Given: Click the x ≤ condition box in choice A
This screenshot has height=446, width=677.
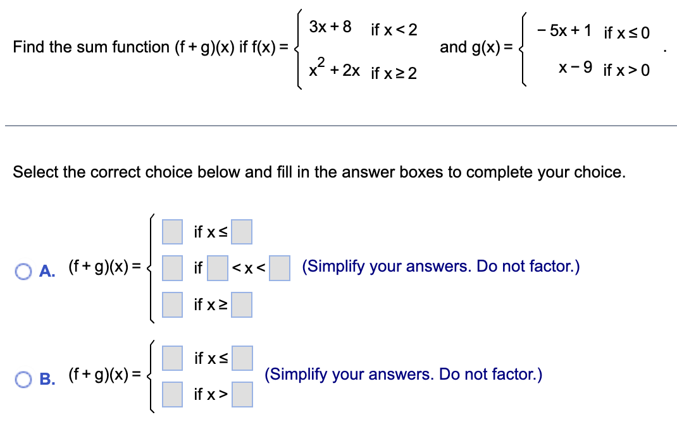Looking at the screenshot, I should click(243, 232).
